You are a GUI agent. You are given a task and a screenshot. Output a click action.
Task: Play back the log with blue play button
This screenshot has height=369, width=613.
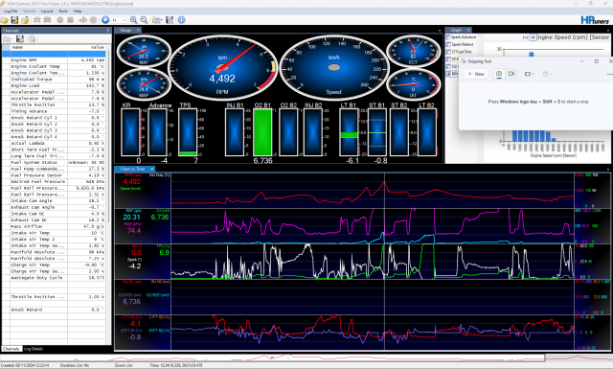[x=105, y=19]
